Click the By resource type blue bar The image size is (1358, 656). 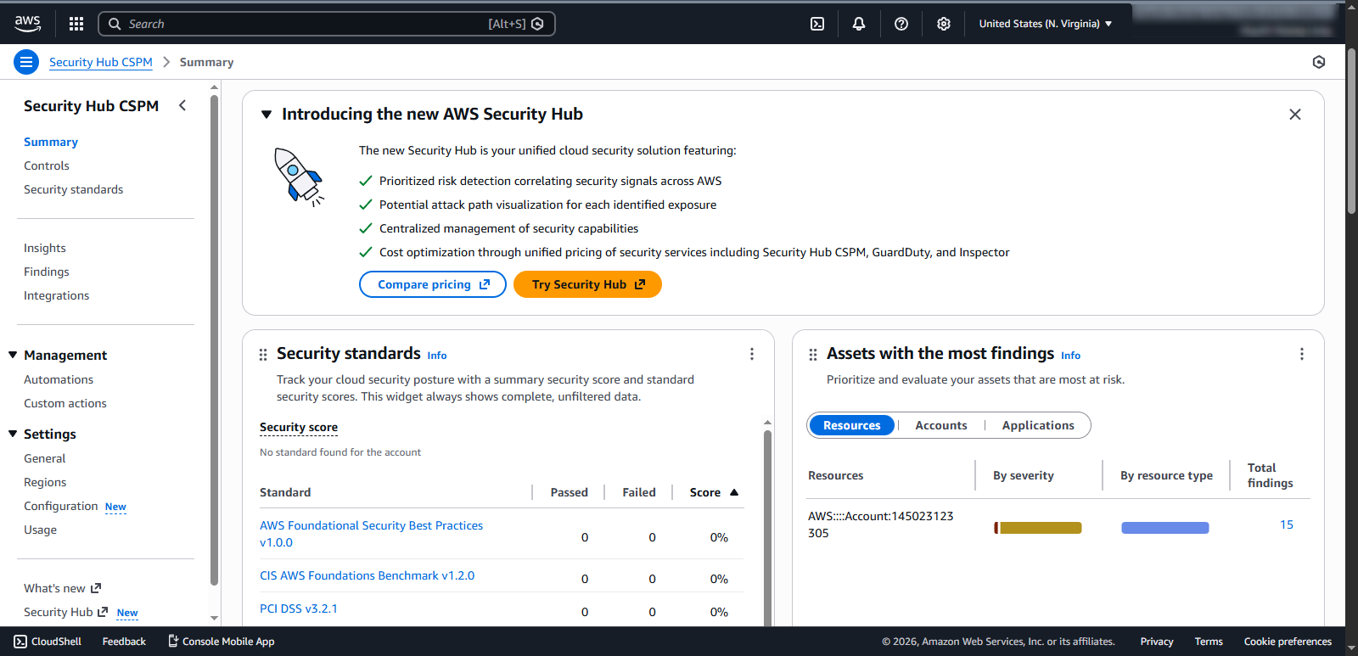1165,528
